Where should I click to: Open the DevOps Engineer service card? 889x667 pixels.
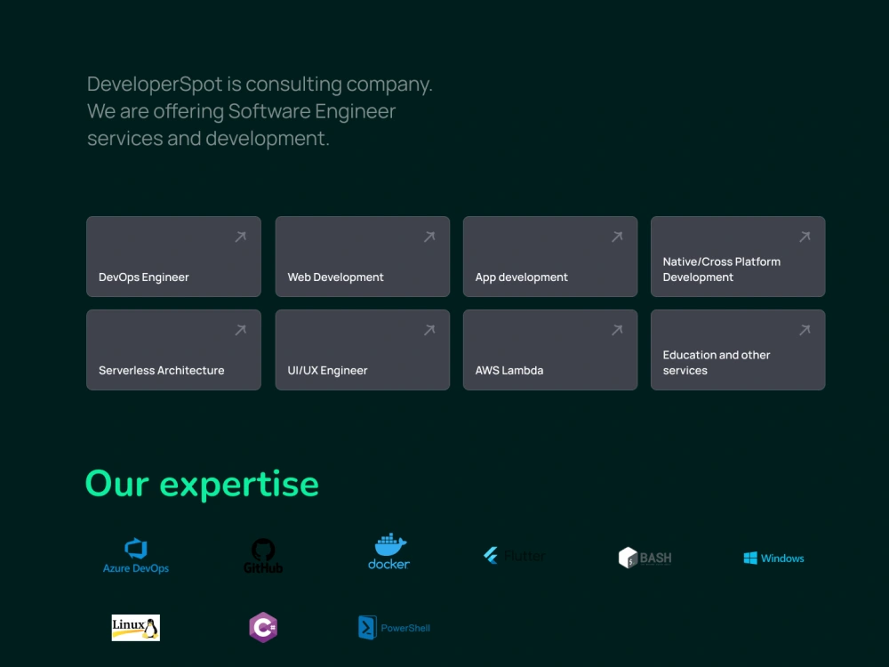(x=173, y=256)
